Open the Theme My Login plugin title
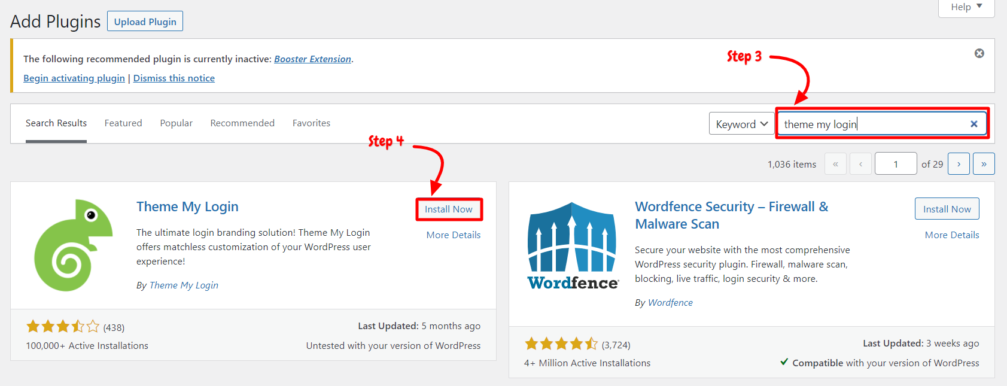 pyautogui.click(x=187, y=207)
